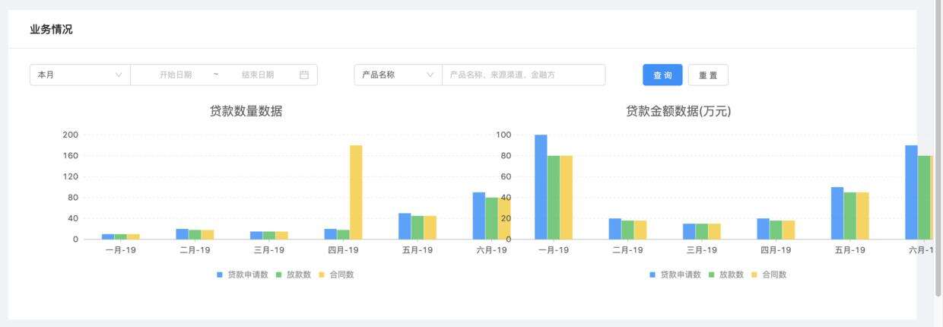Toggle 放款数 legend in right chart

pyautogui.click(x=726, y=275)
